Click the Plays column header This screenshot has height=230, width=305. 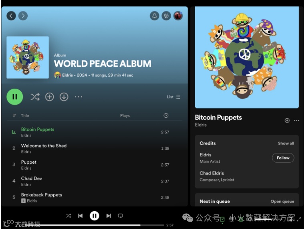point(125,115)
